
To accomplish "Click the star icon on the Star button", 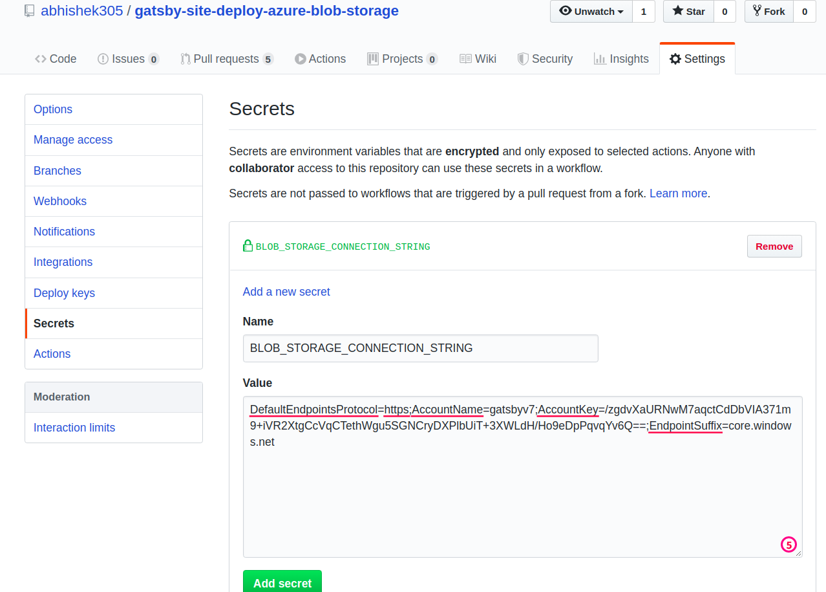I will 677,11.
